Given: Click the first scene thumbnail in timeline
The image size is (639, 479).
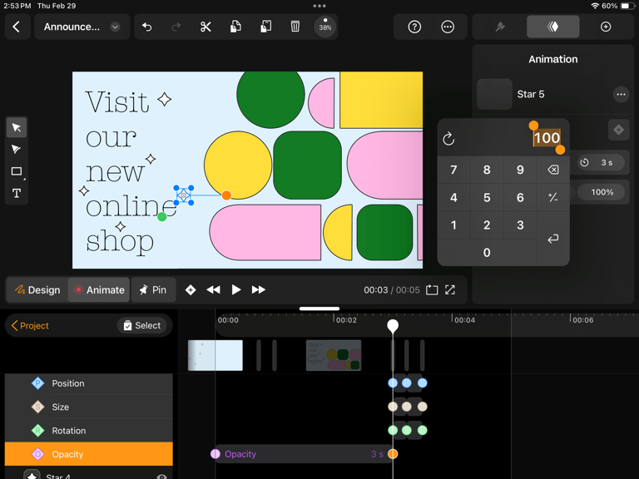Looking at the screenshot, I should point(215,356).
